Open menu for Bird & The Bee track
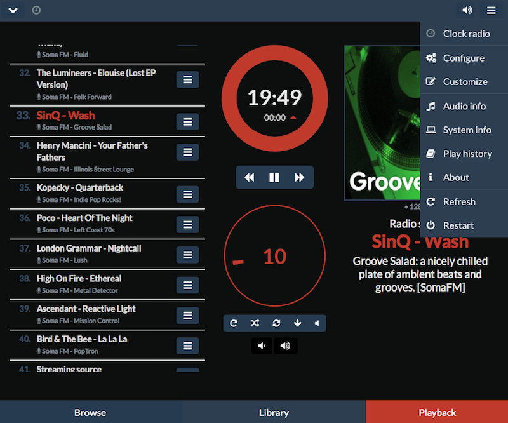Image resolution: width=508 pixels, height=423 pixels. point(187,346)
